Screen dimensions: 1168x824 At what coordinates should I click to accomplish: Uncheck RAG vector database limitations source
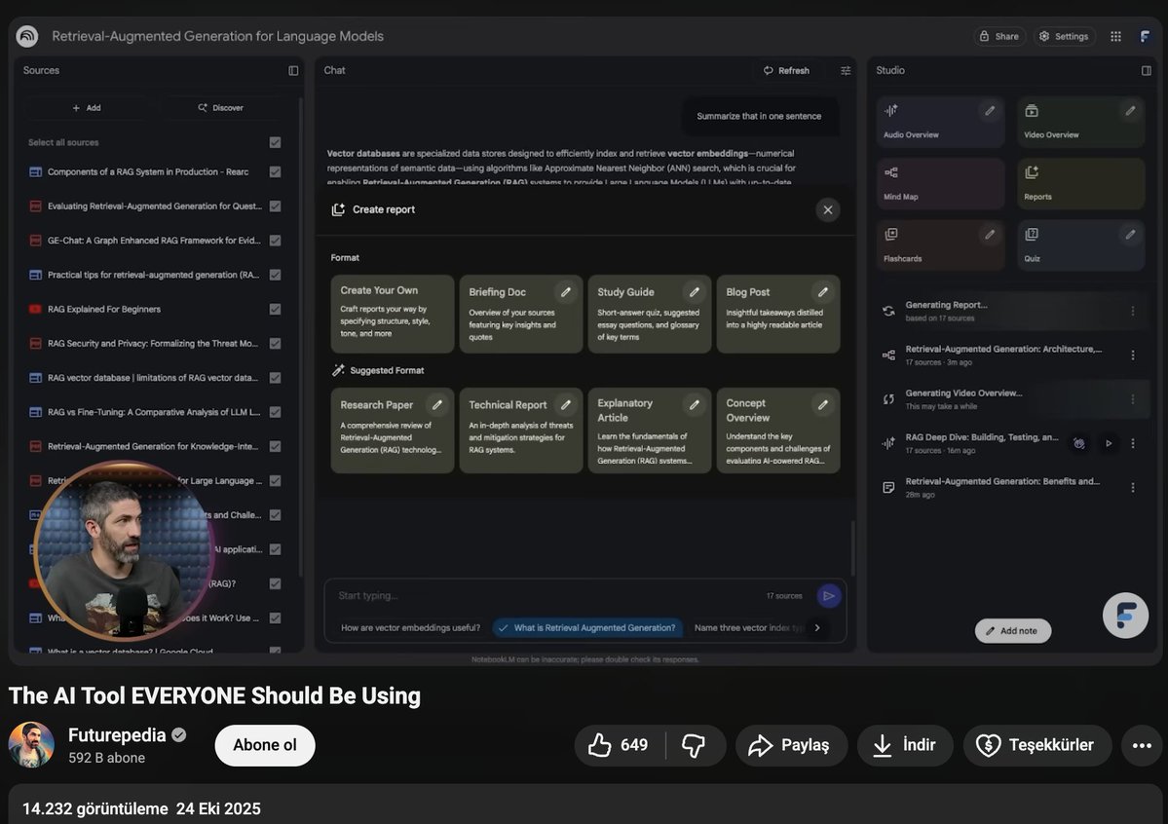click(x=275, y=378)
